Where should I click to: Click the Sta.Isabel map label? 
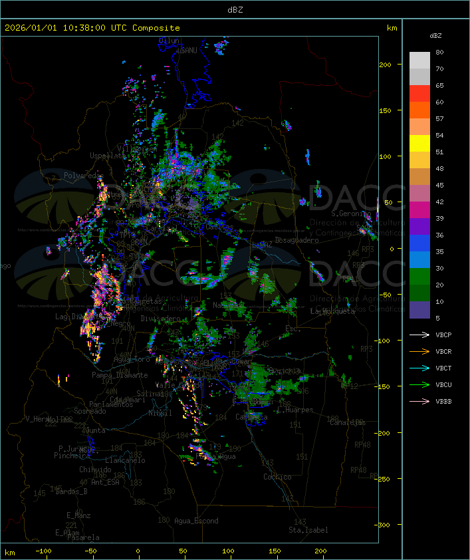pos(308,530)
